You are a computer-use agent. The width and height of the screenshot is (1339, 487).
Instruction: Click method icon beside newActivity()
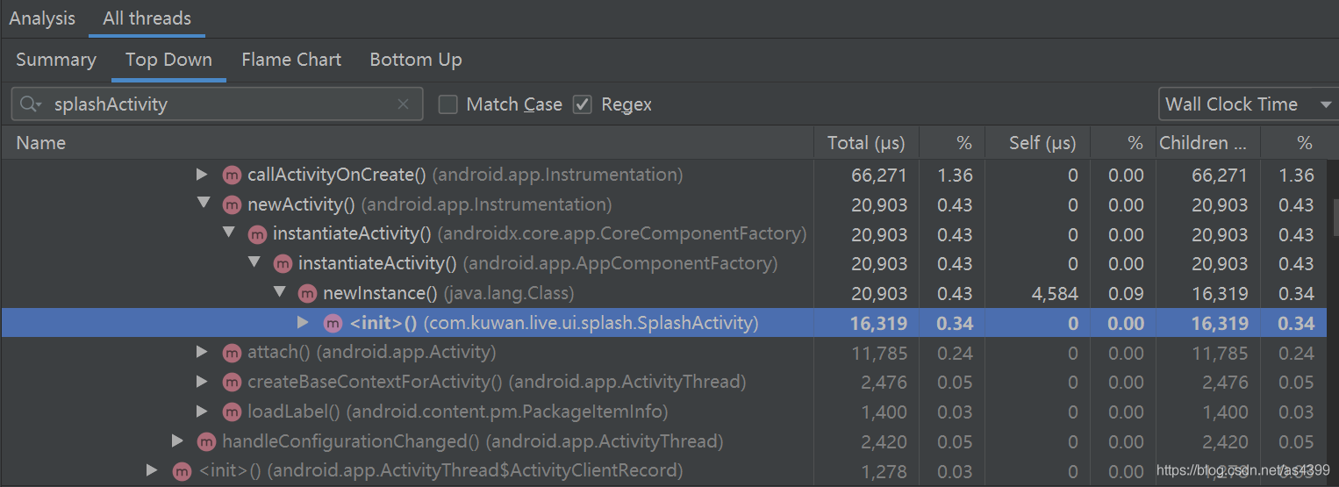(232, 204)
